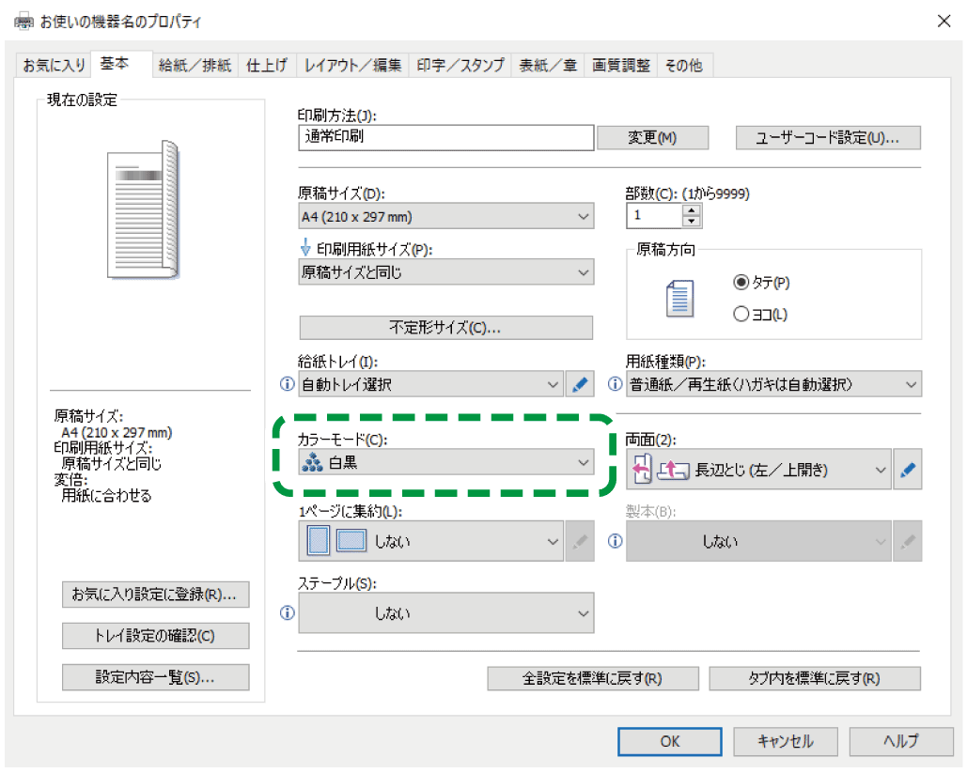Click the page preview image in 現在の設定
The height and width of the screenshot is (773, 967).
pyautogui.click(x=143, y=209)
